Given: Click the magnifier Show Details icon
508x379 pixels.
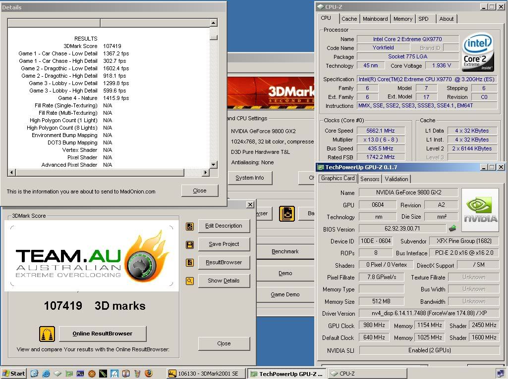Looking at the screenshot, I should pyautogui.click(x=190, y=281).
